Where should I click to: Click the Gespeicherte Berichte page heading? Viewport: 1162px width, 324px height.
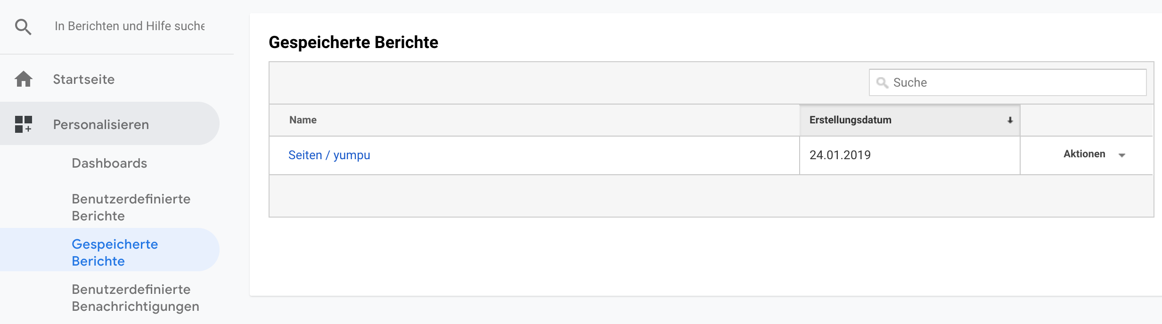pos(353,42)
